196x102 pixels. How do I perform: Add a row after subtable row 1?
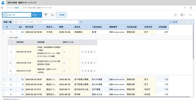tap(88, 52)
